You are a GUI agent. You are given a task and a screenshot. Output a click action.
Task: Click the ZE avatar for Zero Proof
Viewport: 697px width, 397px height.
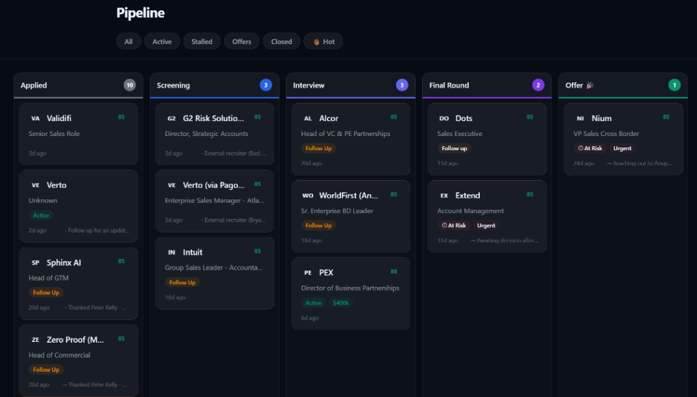(35, 340)
